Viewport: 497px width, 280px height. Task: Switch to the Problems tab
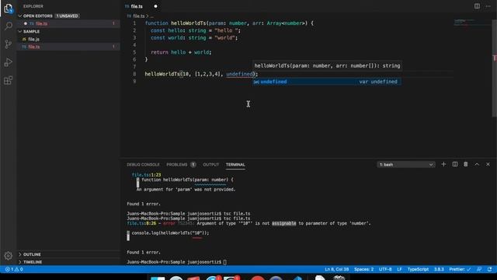[x=181, y=164]
